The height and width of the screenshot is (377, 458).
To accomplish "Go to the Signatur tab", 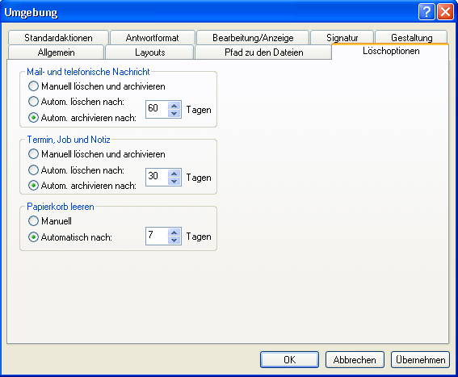I will click(342, 38).
